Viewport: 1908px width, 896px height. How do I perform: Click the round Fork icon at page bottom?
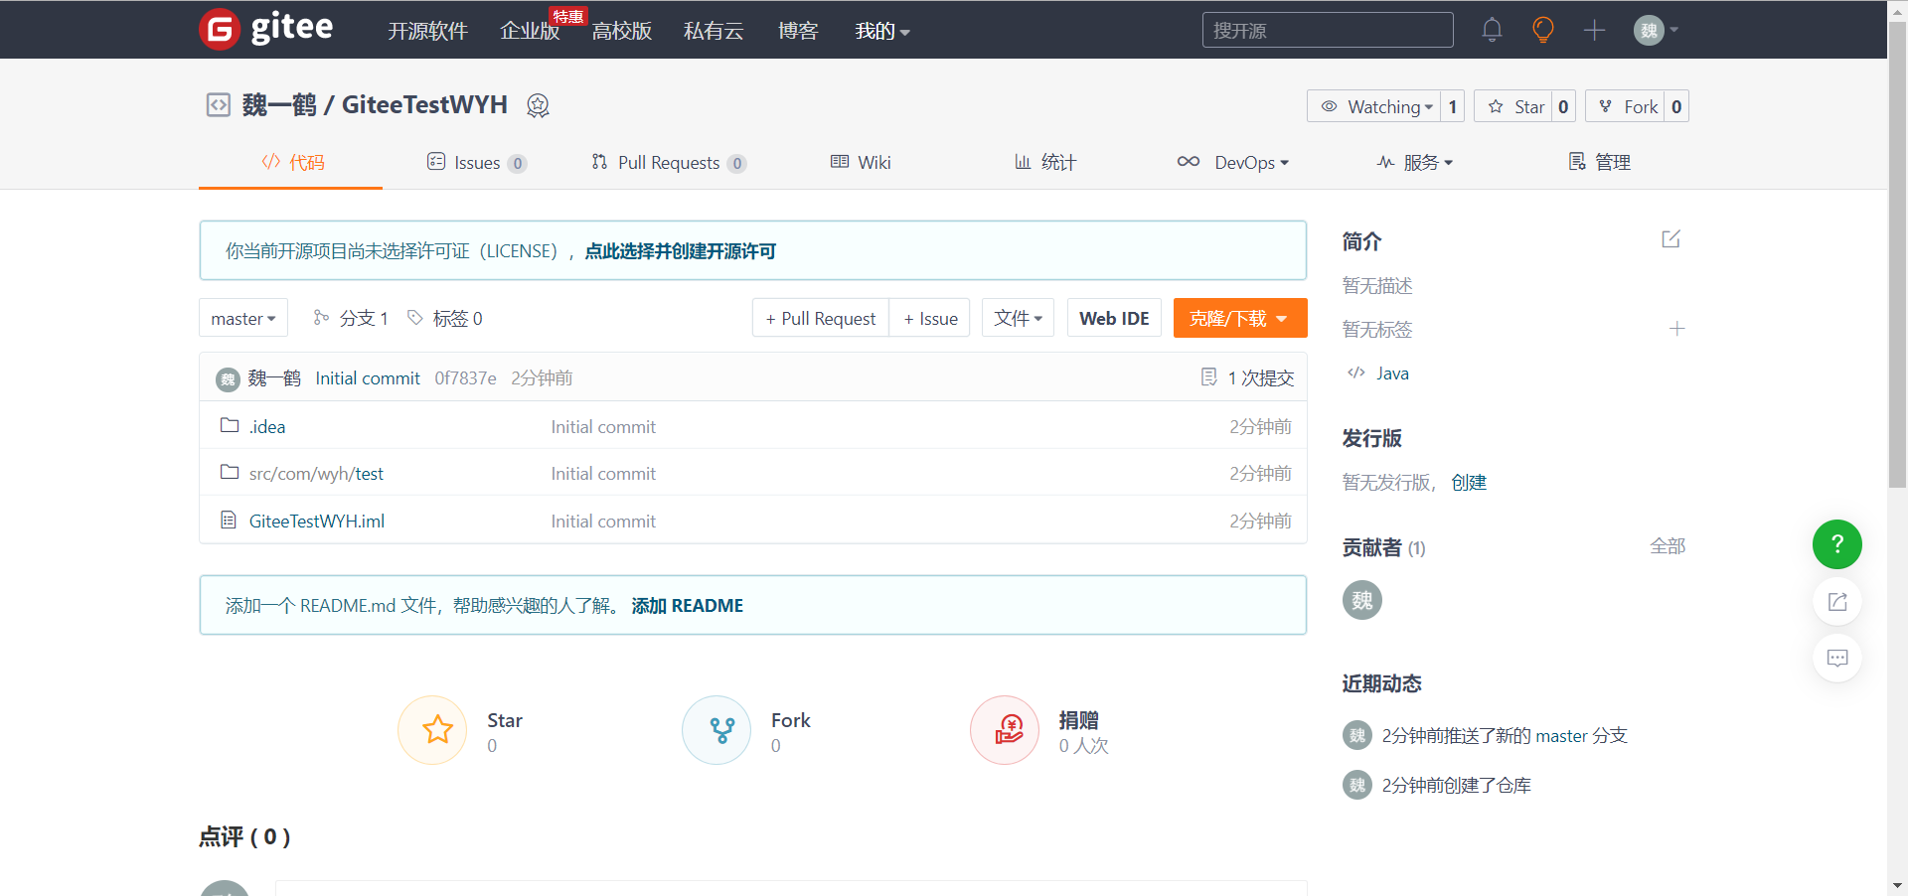(x=716, y=730)
